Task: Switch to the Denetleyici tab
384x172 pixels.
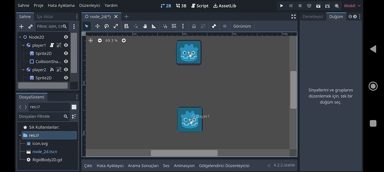Action: pos(313,16)
